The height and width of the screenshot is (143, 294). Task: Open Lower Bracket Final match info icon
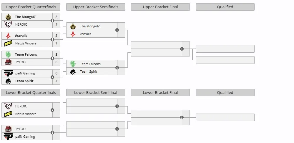point(182,117)
